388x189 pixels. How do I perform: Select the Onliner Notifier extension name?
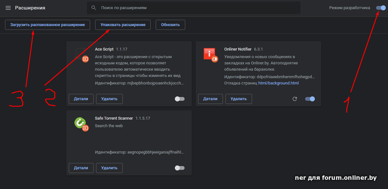[238, 49]
